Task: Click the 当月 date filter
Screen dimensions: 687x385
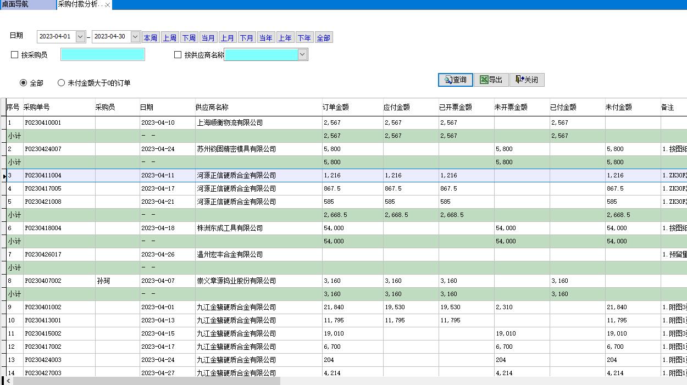Action: click(x=208, y=37)
